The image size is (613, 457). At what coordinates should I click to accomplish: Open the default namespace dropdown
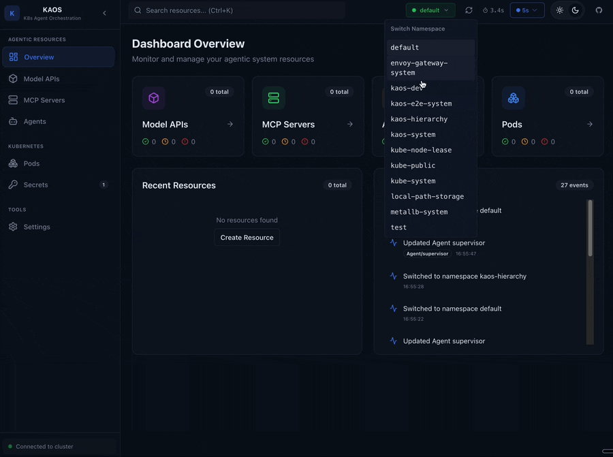point(429,10)
